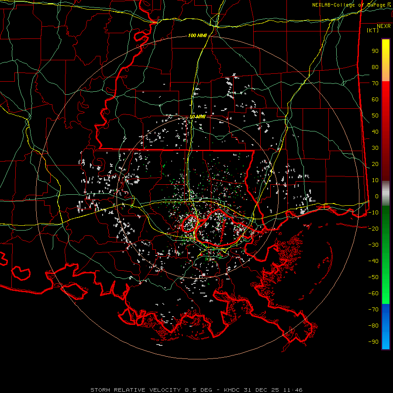Select the 0 knot scale label
393x393 pixels.
(377, 196)
